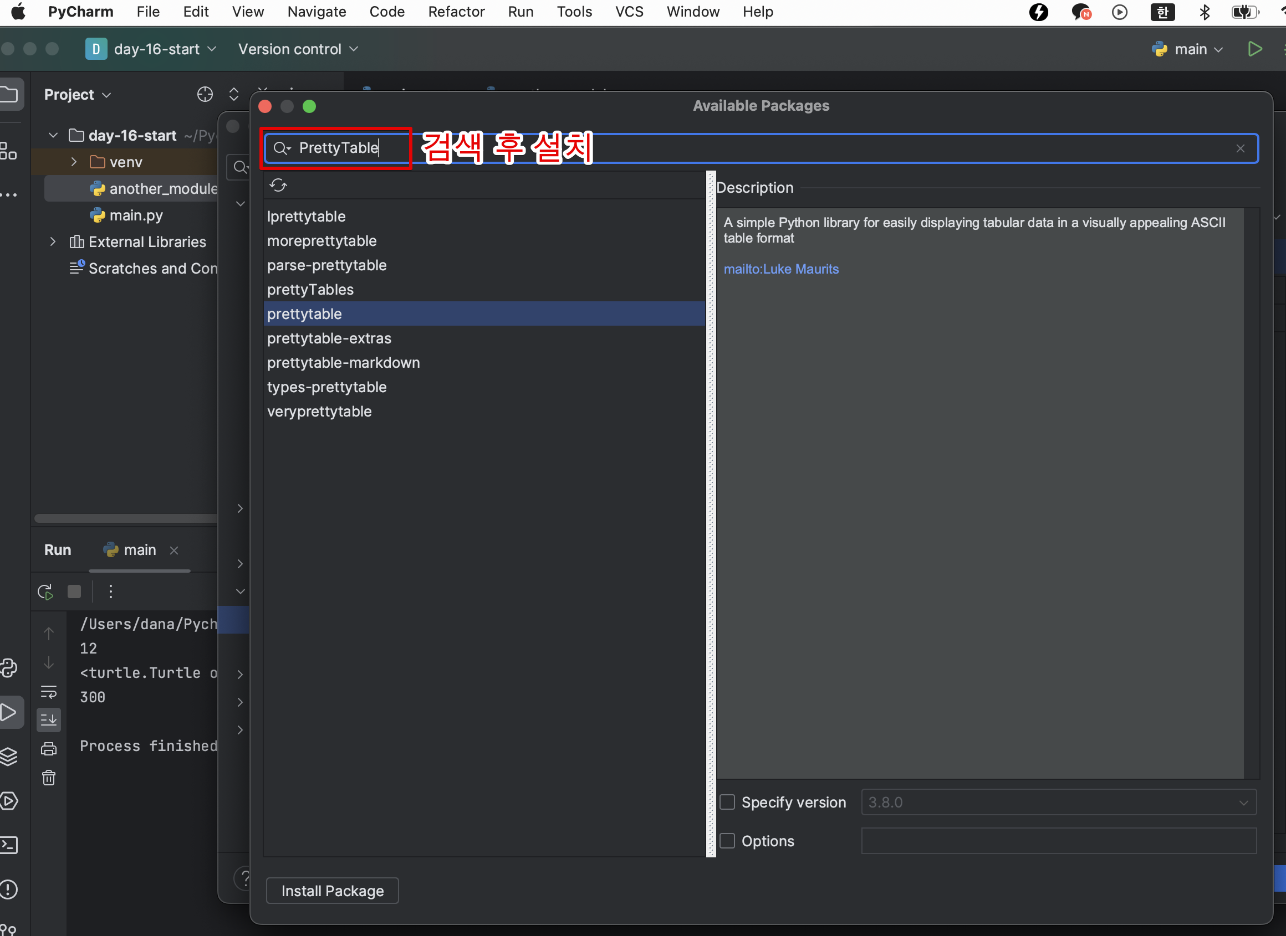The height and width of the screenshot is (936, 1286).
Task: Close the main run tab
Action: pyautogui.click(x=174, y=550)
